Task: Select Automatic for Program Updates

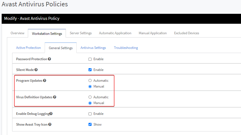Action: (90, 81)
